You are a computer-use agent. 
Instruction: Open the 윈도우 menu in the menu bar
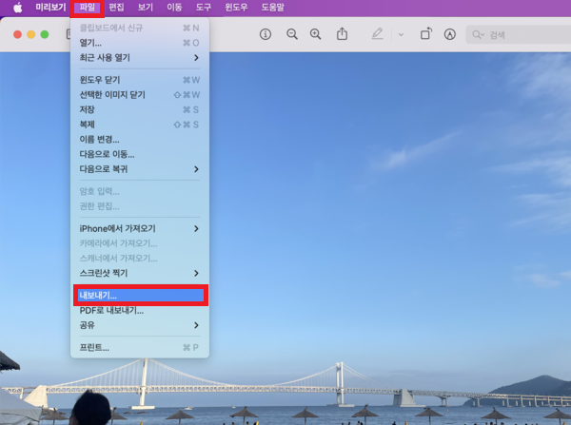pyautogui.click(x=236, y=8)
